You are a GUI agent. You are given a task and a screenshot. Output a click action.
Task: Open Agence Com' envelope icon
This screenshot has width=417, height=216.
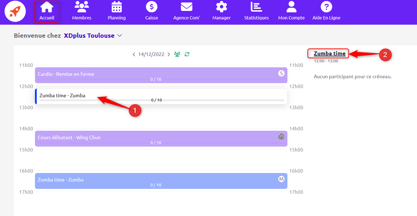click(186, 12)
